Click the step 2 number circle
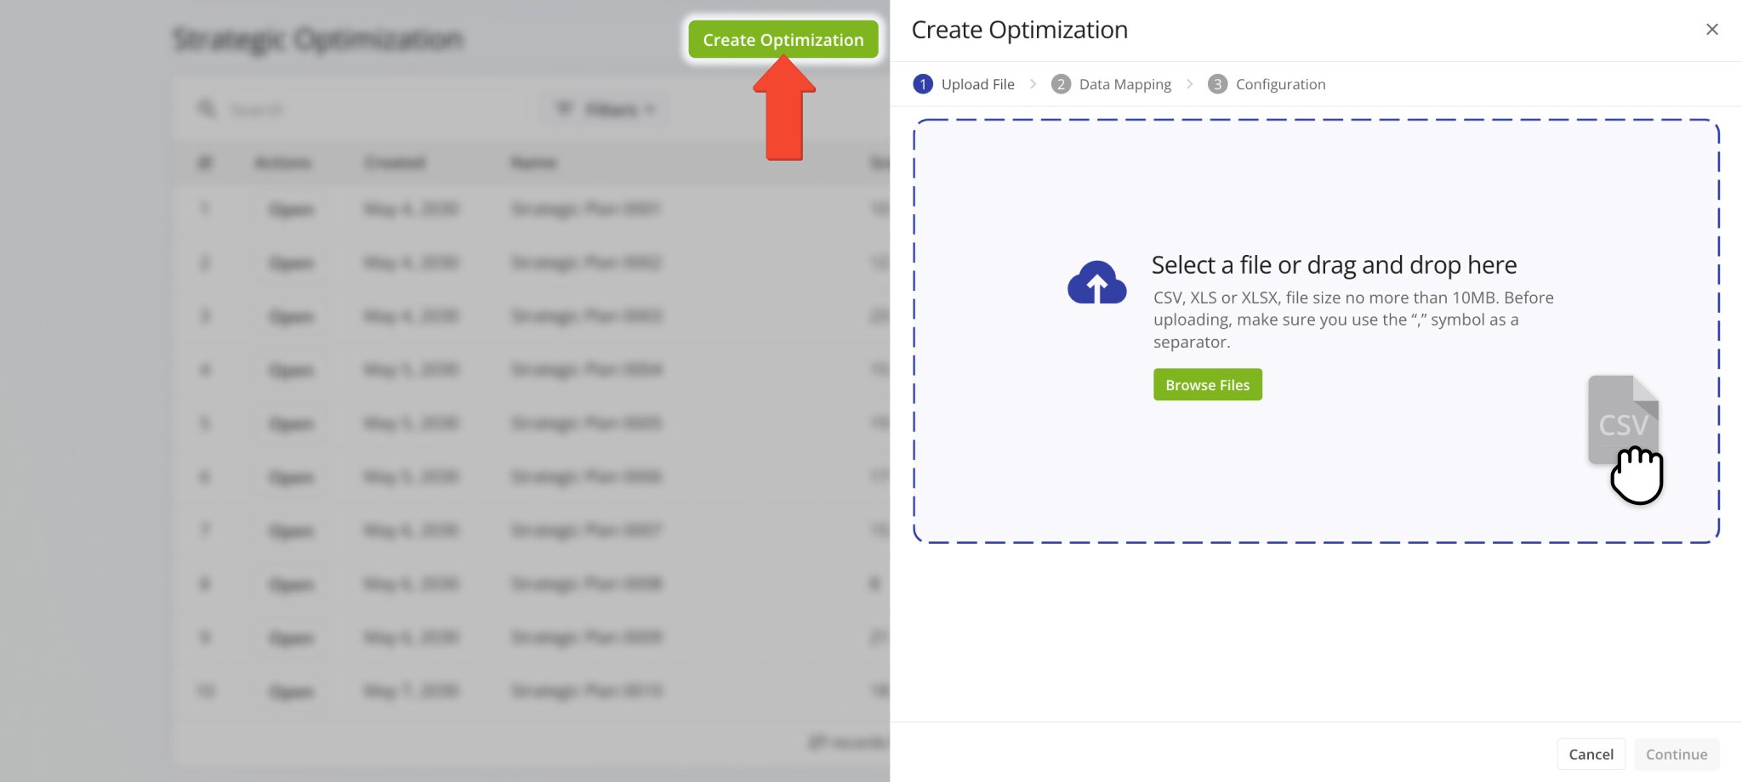Viewport: 1742px width, 782px height. (1061, 84)
